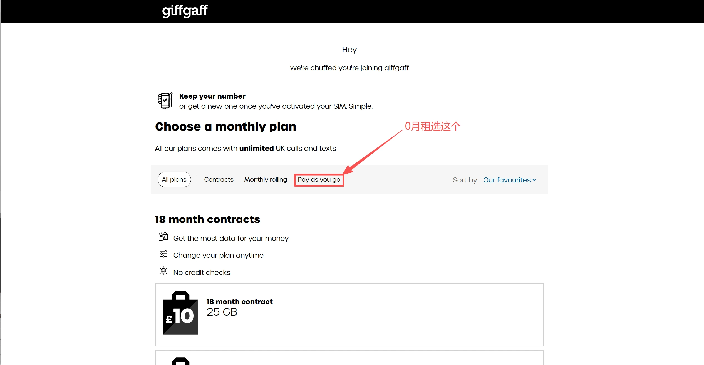Click the red Chinese annotation text
Viewport: 704px width, 365px height.
tap(433, 126)
